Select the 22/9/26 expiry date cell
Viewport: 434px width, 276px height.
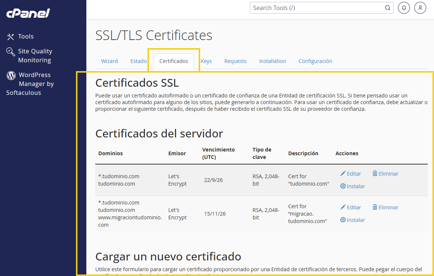(x=213, y=180)
